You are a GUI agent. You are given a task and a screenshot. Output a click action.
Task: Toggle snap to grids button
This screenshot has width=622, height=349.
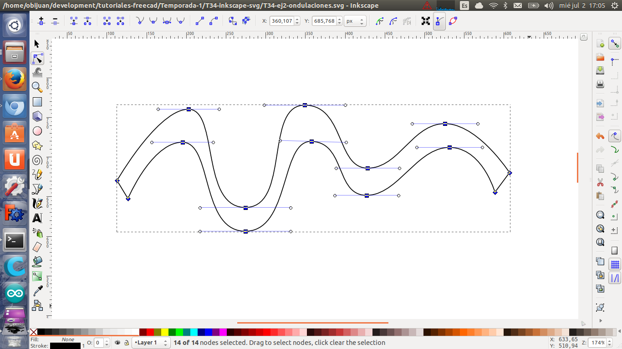tap(615, 264)
